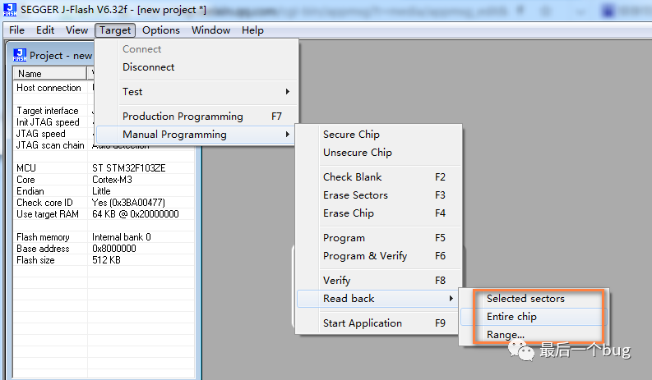This screenshot has height=380, width=652.
Task: Click the ST STM32F103ZE value
Action: pos(128,168)
